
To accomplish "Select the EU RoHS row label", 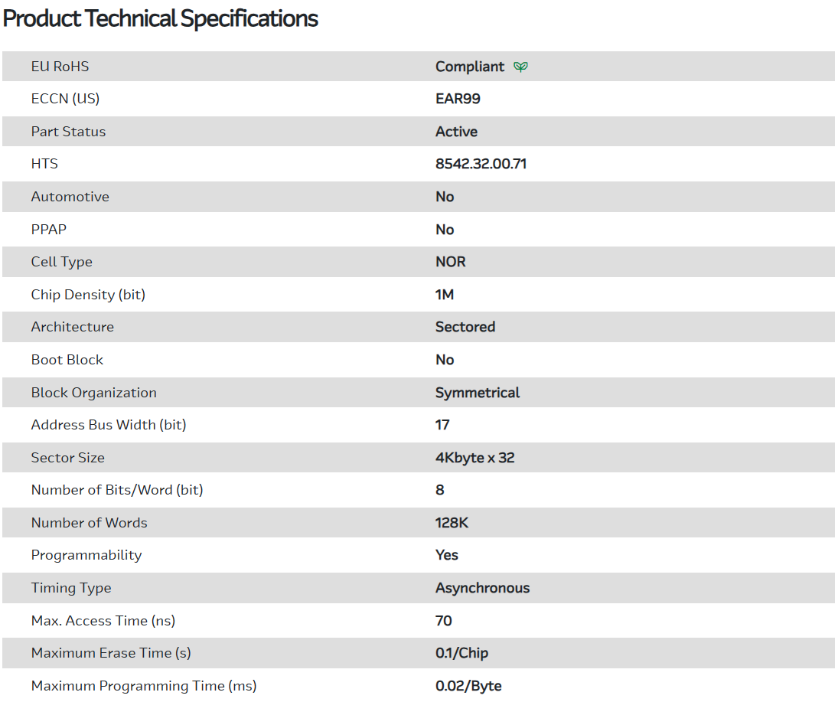I will pyautogui.click(x=60, y=67).
